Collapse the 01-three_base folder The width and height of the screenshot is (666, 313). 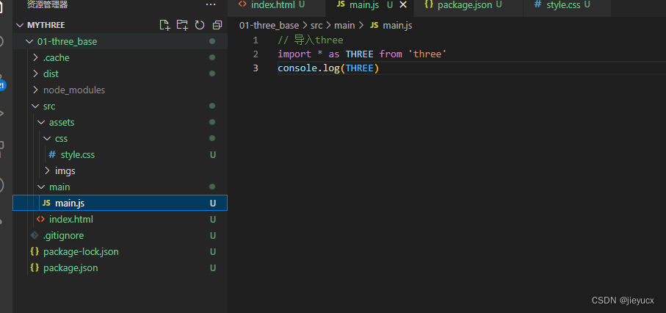click(29, 41)
